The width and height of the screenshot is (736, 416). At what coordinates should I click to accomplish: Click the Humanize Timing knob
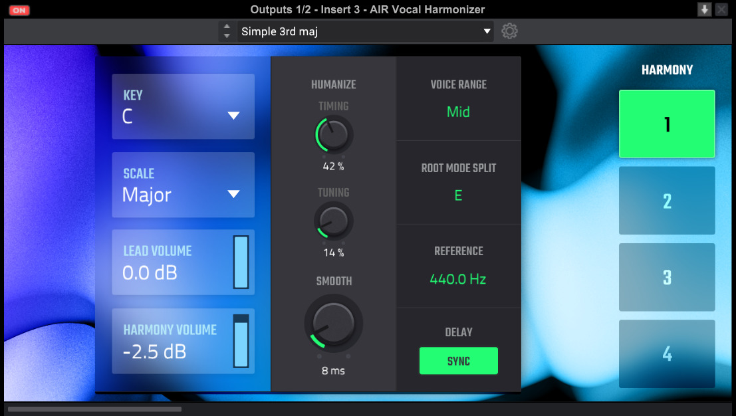[x=333, y=135]
